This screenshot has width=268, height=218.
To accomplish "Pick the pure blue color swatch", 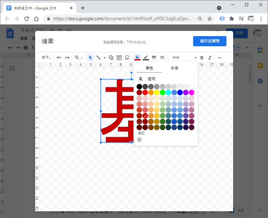I will pyautogui.click(x=180, y=92).
